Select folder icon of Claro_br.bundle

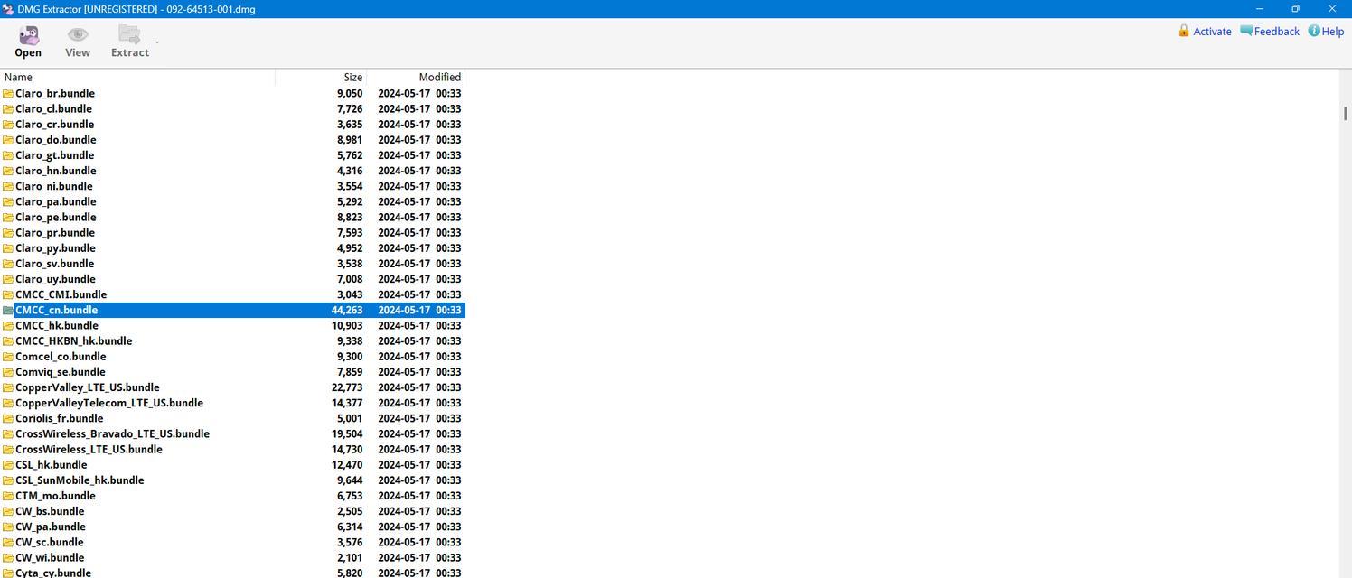[8, 93]
